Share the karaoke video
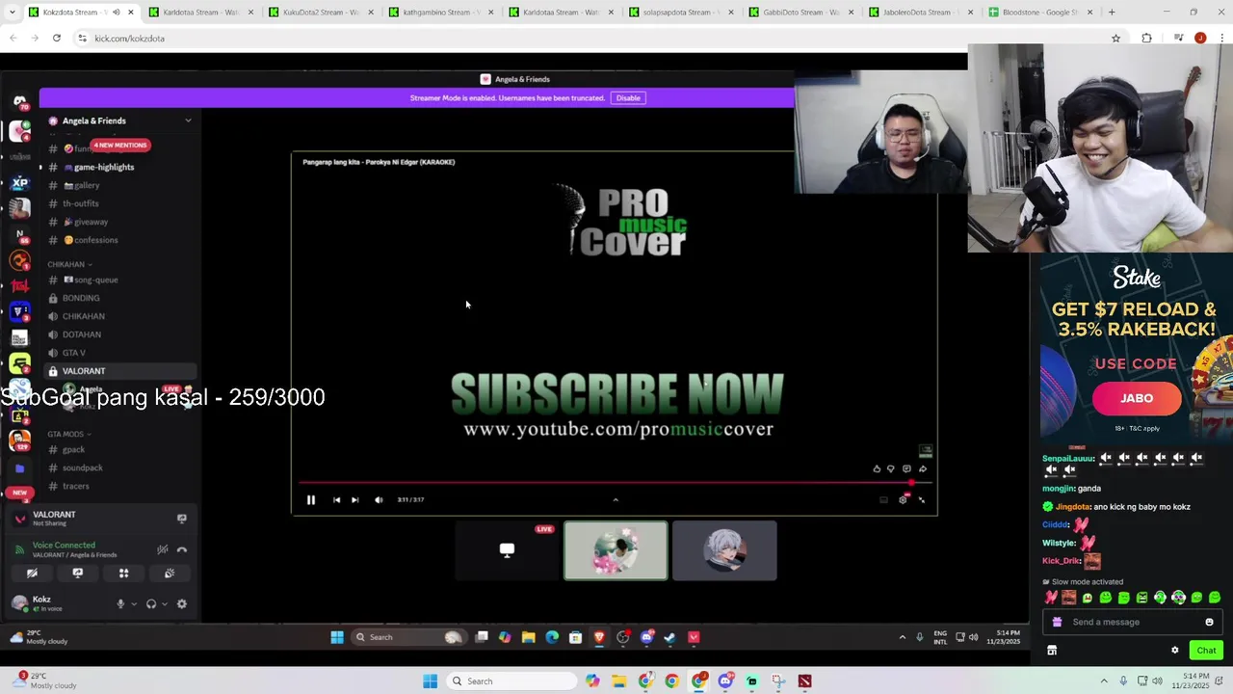 click(923, 469)
